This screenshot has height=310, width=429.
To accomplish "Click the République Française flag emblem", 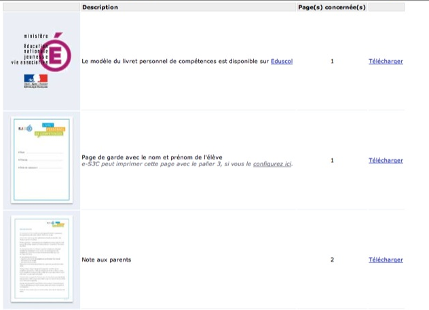I will tap(35, 81).
